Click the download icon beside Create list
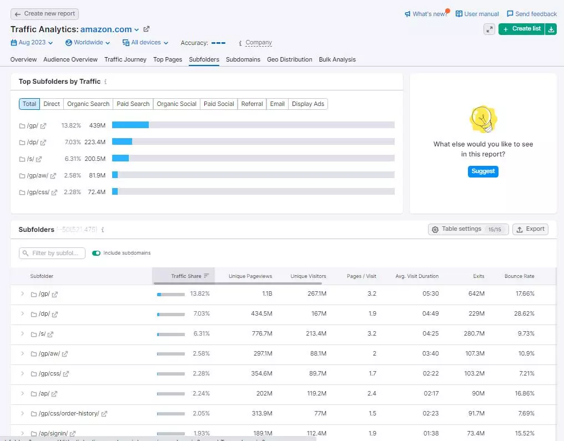Image resolution: width=564 pixels, height=441 pixels. 551,29
